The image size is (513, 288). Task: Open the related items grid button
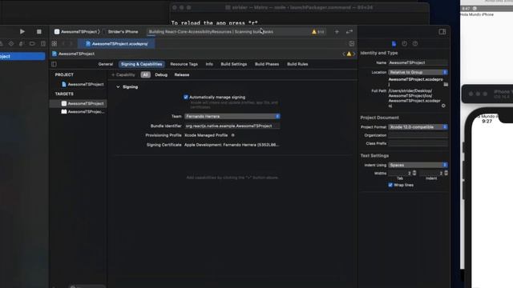coord(55,43)
